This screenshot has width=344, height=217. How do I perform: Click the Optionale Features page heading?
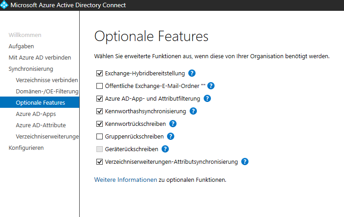[x=151, y=36]
